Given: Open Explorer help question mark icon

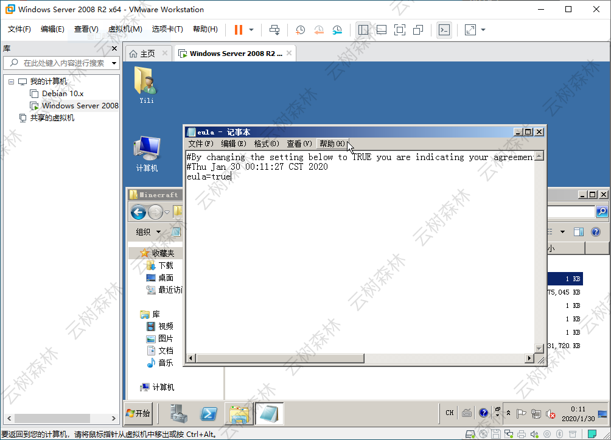Looking at the screenshot, I should tap(595, 232).
